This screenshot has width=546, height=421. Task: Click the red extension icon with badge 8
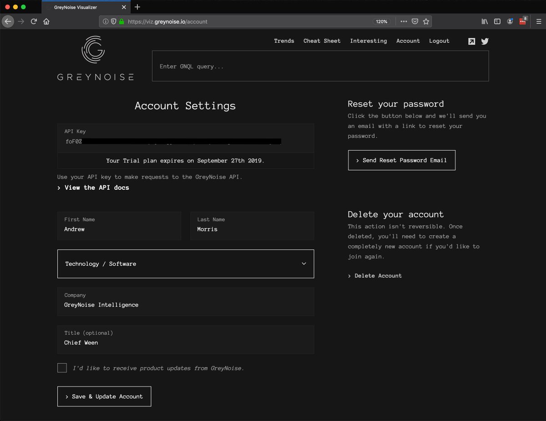click(523, 21)
